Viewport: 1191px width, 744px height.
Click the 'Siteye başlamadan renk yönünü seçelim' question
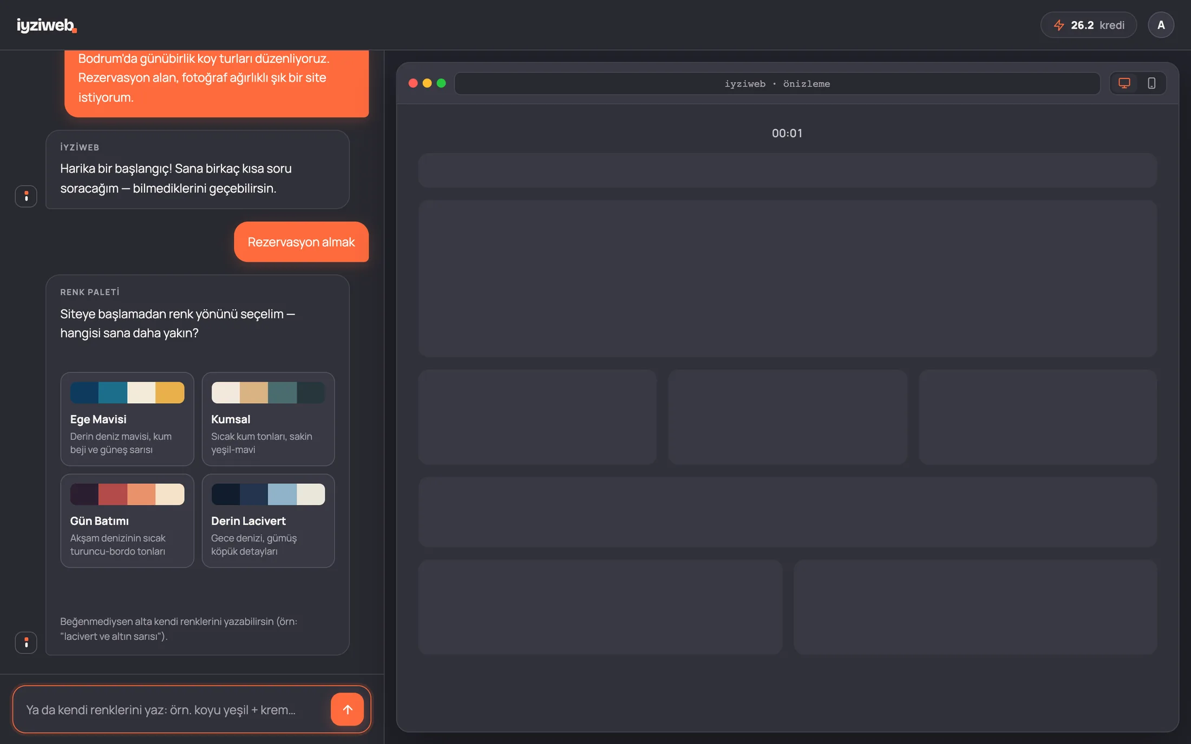[178, 323]
